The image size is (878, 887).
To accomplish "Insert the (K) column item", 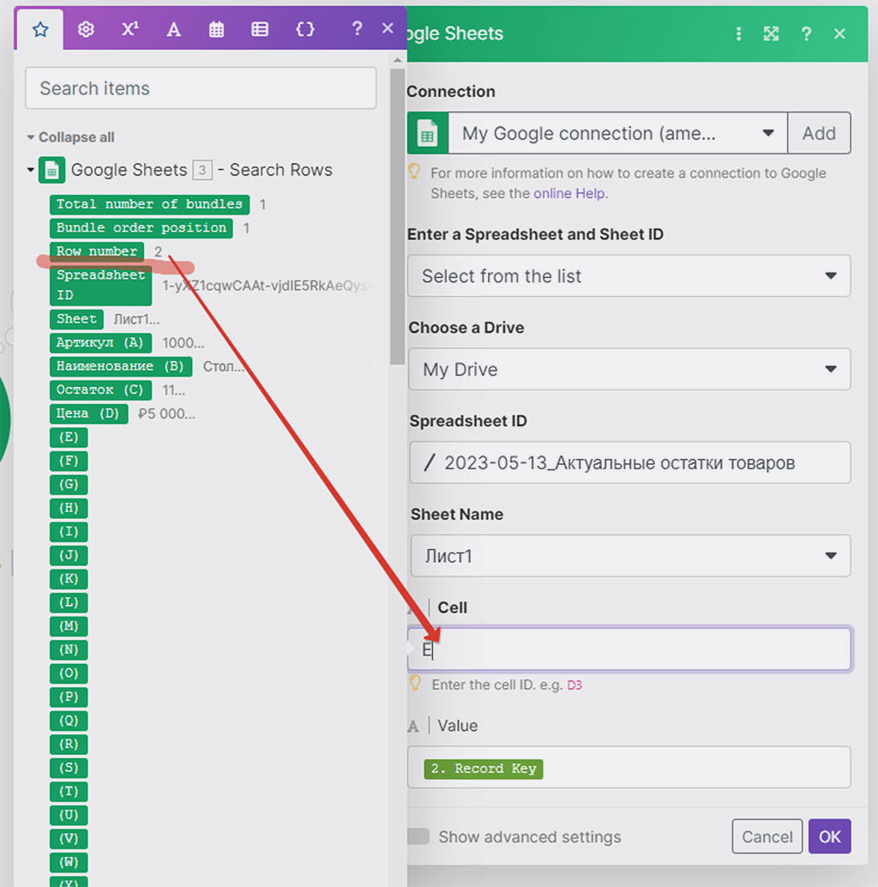I will click(x=69, y=579).
